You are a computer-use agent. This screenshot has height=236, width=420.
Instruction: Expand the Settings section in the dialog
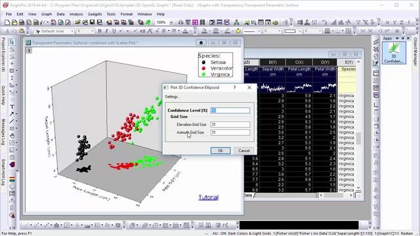[172, 96]
